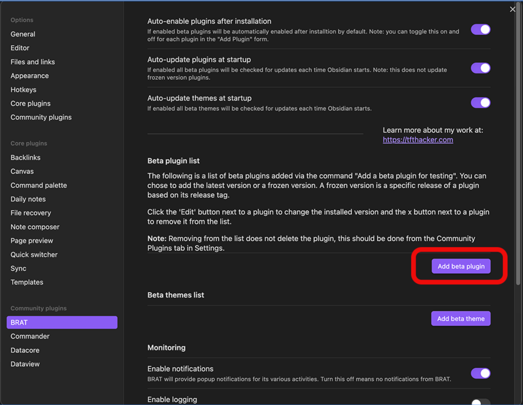The image size is (523, 405).
Task: Open the Editor settings tab
Action: click(x=20, y=48)
